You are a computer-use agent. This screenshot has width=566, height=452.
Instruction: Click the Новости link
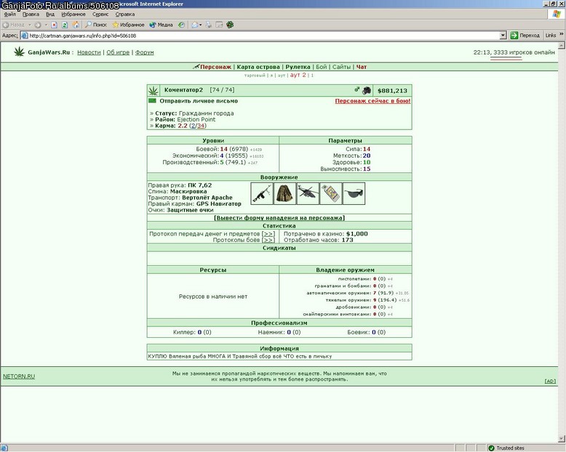tap(89, 52)
